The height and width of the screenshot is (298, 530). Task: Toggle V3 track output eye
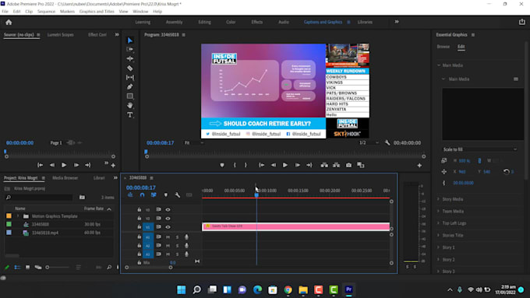pos(168,209)
